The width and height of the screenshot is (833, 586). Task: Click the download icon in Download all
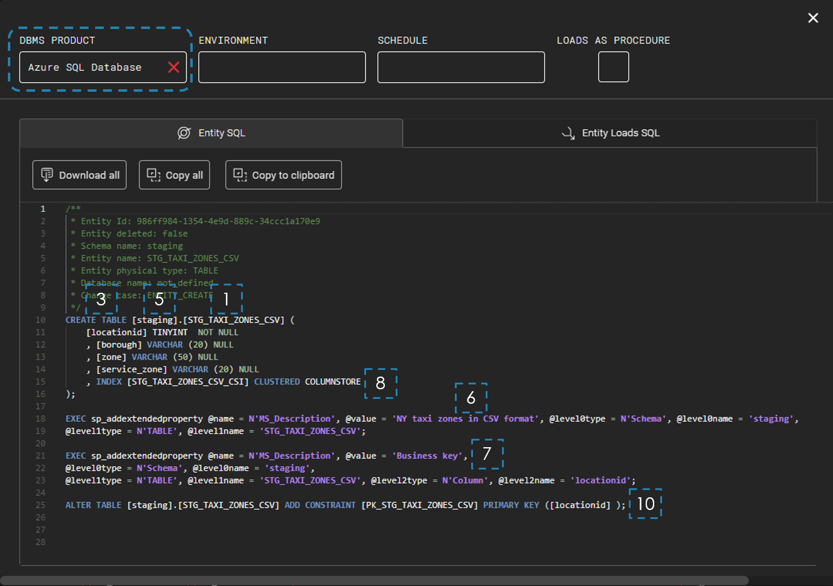pos(47,175)
